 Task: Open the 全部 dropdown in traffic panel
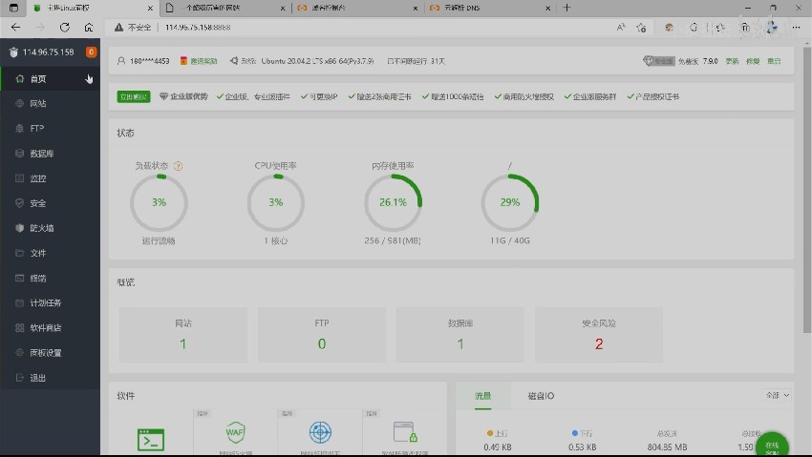(x=778, y=395)
